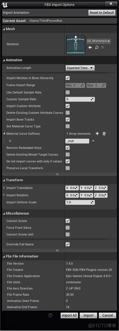The width and height of the screenshot is (119, 331).
Task: Collapse the Fbx File Information section
Action: (4, 256)
